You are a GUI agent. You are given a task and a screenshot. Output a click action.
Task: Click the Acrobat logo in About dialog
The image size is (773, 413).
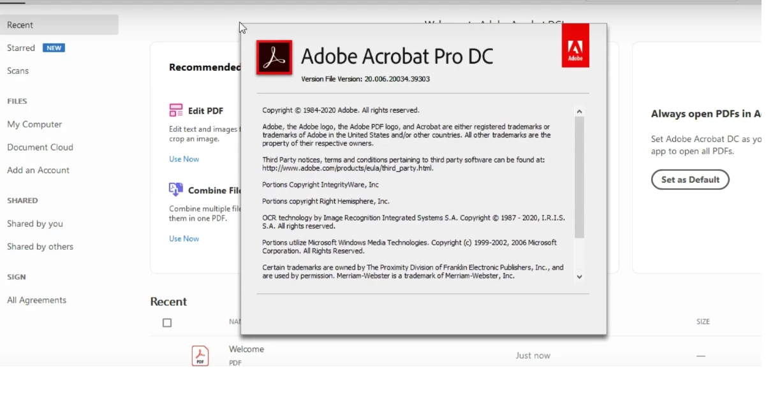point(274,57)
